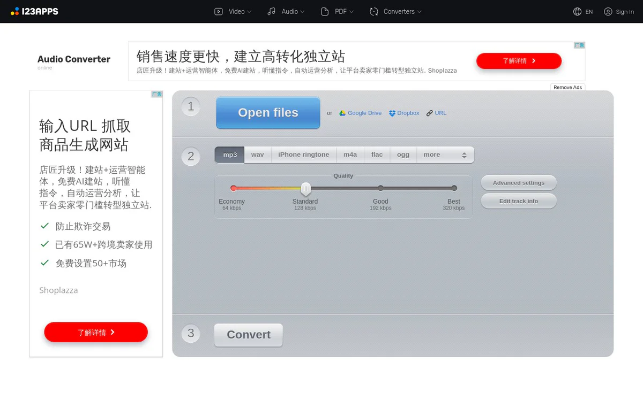Select the ogg format tab
Image resolution: width=643 pixels, height=401 pixels.
click(403, 155)
